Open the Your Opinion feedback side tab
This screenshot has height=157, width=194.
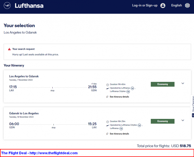click(x=192, y=106)
